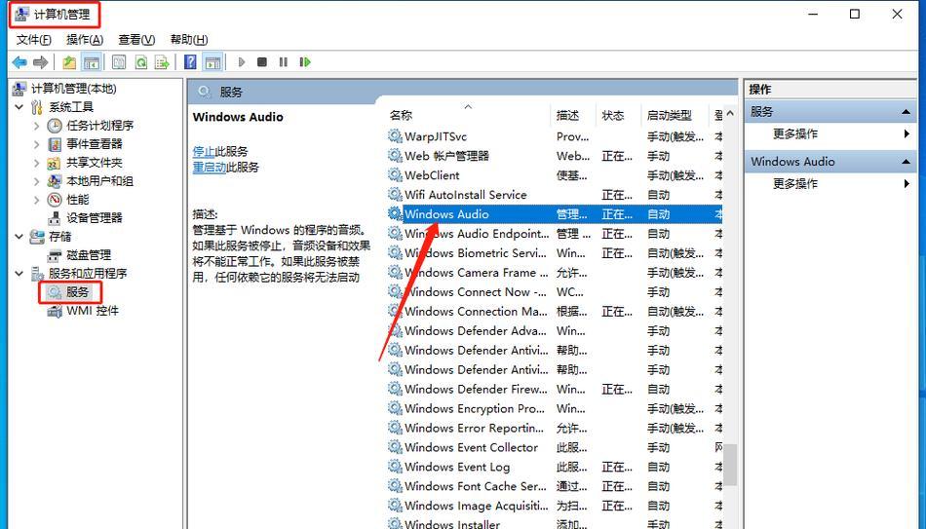The height and width of the screenshot is (529, 926).
Task: Open Help via the blue question mark icon
Action: point(190,62)
